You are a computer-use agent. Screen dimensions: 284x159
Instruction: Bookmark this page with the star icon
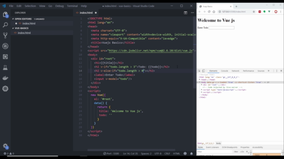click(x=254, y=12)
